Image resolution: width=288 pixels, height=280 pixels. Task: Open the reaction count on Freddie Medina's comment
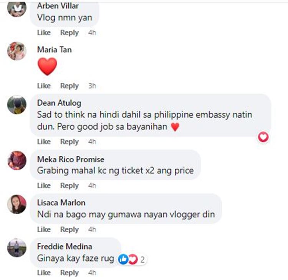click(x=142, y=260)
